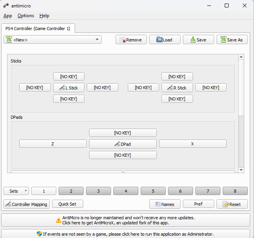Open the Pref button
Viewport: 254px width, 238px height.
point(198,204)
